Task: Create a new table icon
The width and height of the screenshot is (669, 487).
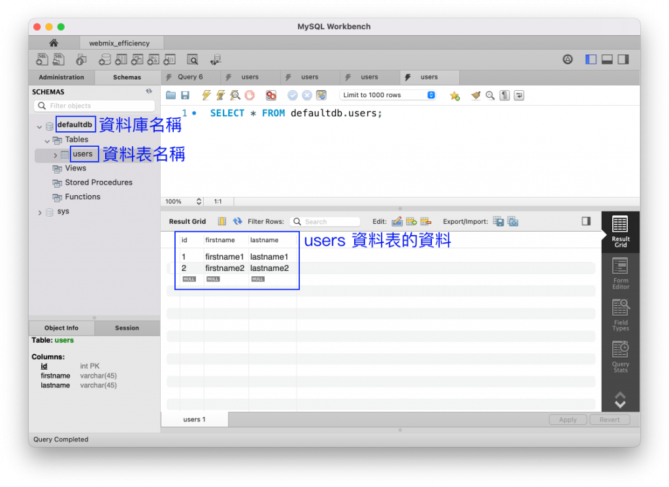Action: point(121,59)
